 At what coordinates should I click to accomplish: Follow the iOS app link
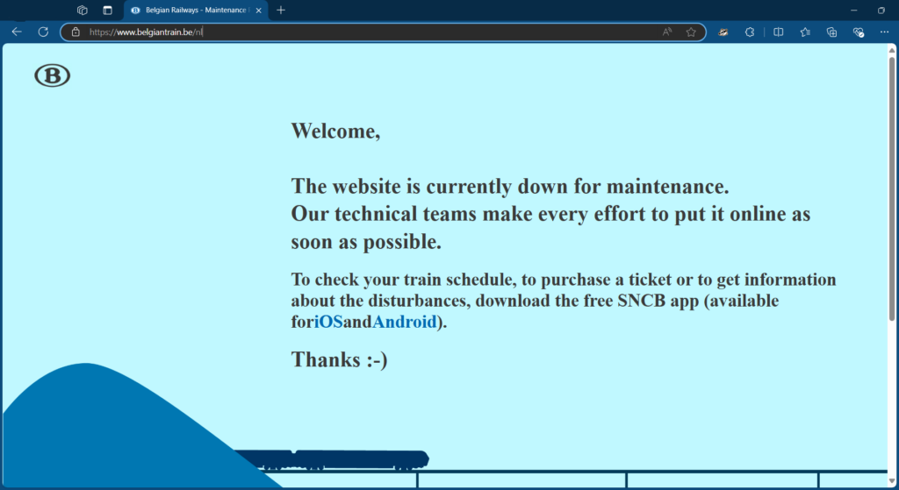pyautogui.click(x=328, y=322)
